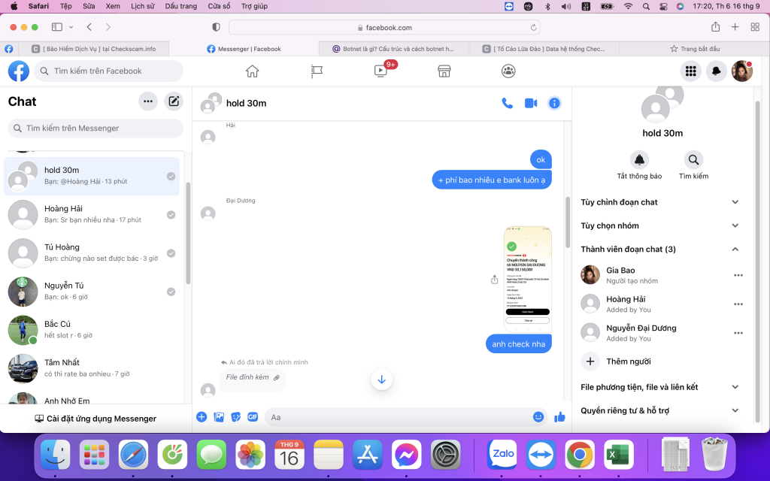
Task: Open the transfer receipt image thumbnail
Action: point(527,278)
